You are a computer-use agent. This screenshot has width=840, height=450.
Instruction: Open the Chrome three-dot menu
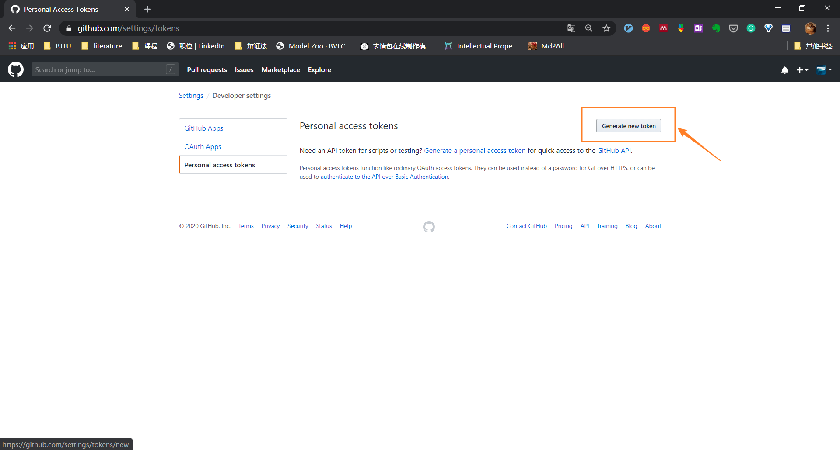pos(828,28)
